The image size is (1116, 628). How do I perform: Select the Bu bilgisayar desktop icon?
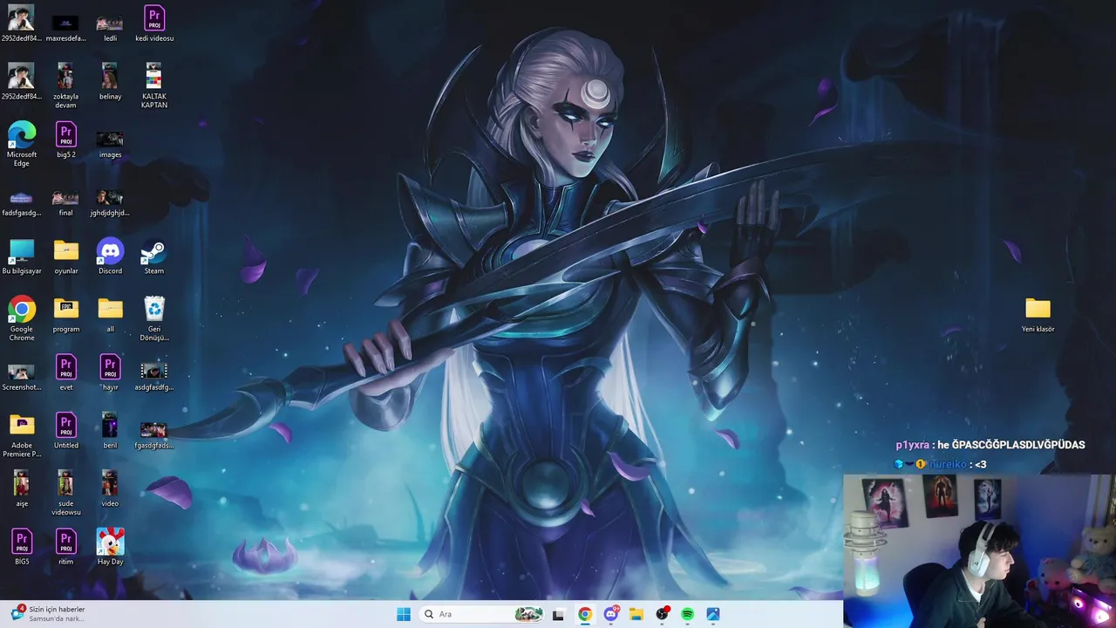point(22,256)
